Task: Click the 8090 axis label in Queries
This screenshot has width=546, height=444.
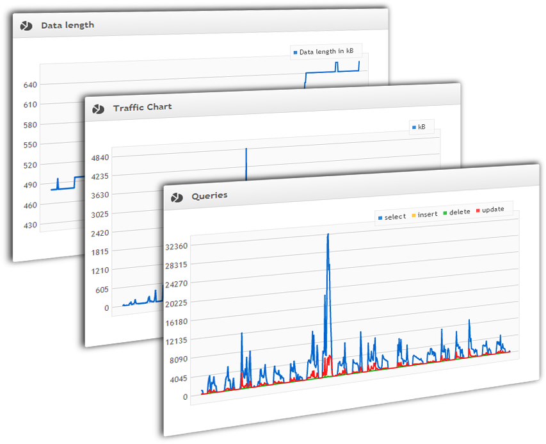Action: coord(179,360)
